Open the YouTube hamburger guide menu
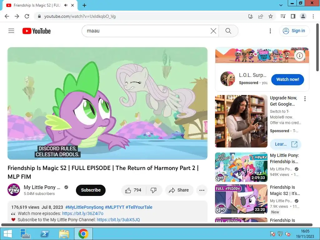Image resolution: width=320 pixels, height=240 pixels. [11, 31]
